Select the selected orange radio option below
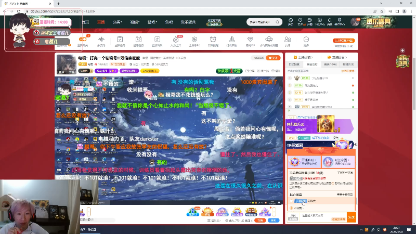The image size is (416, 234). (x=292, y=208)
